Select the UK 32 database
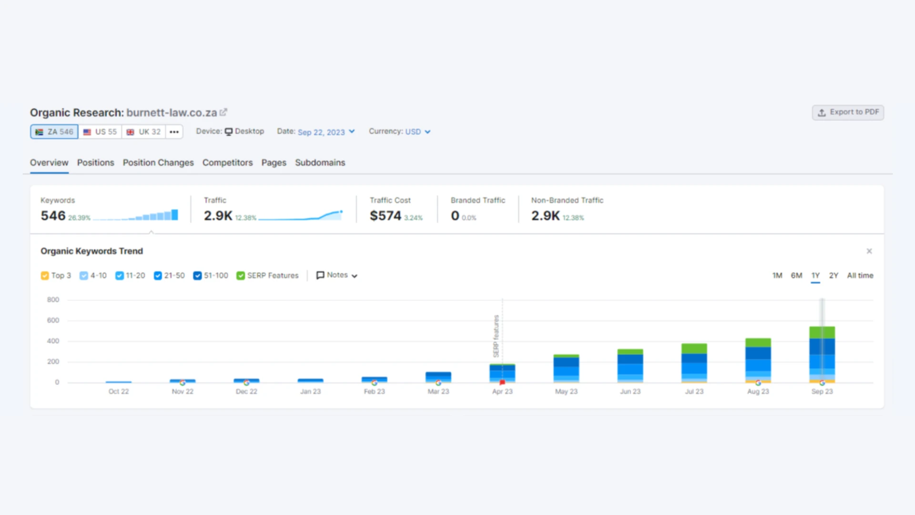The height and width of the screenshot is (515, 915). tap(143, 132)
